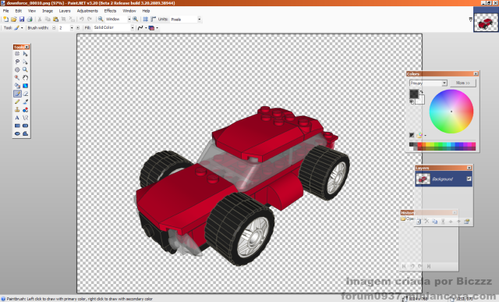This screenshot has width=499, height=302.
Task: Click the Open file toolbar icon
Action: (x=14, y=19)
